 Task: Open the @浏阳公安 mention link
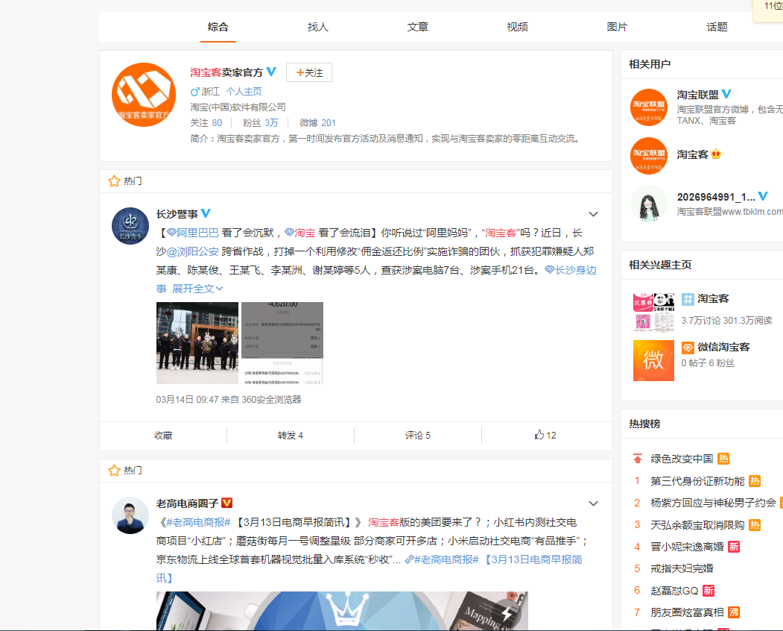pyautogui.click(x=193, y=251)
